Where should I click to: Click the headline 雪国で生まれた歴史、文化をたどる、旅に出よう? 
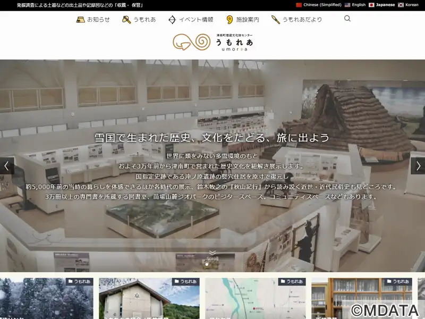[212, 138]
